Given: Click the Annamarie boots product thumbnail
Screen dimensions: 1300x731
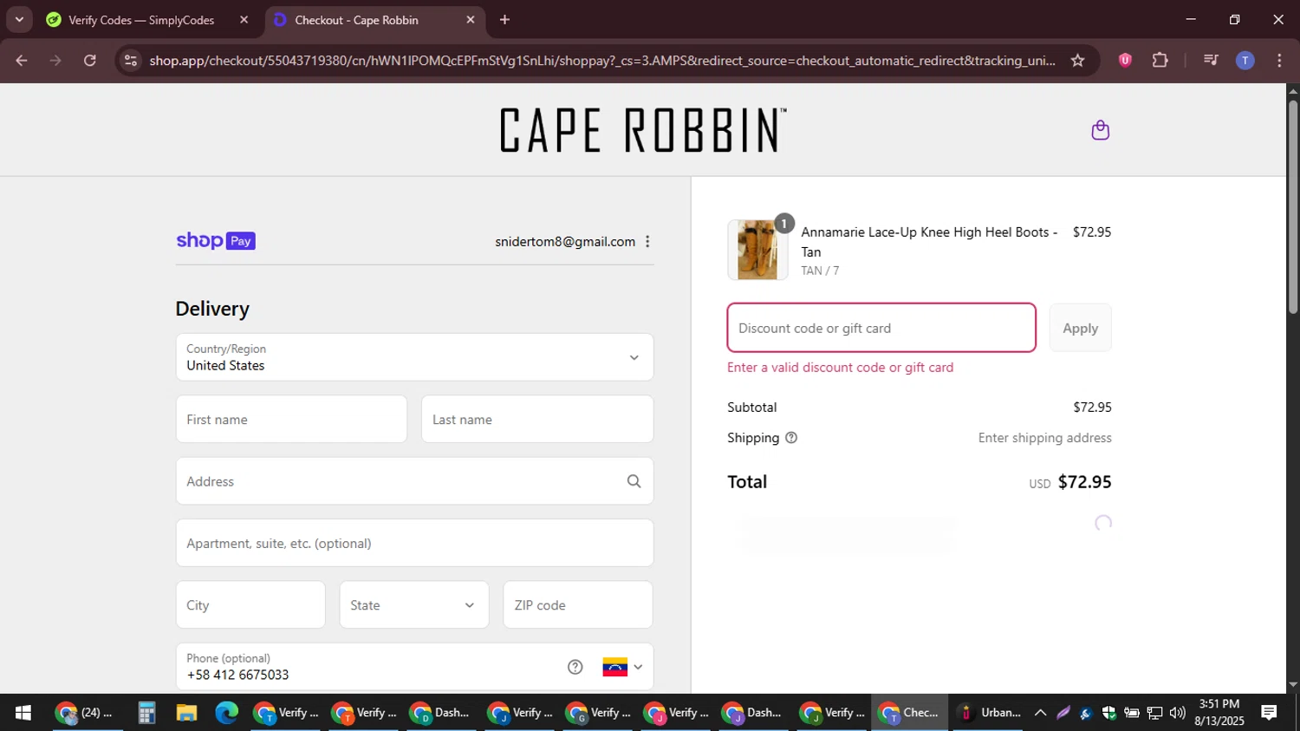Looking at the screenshot, I should (757, 250).
